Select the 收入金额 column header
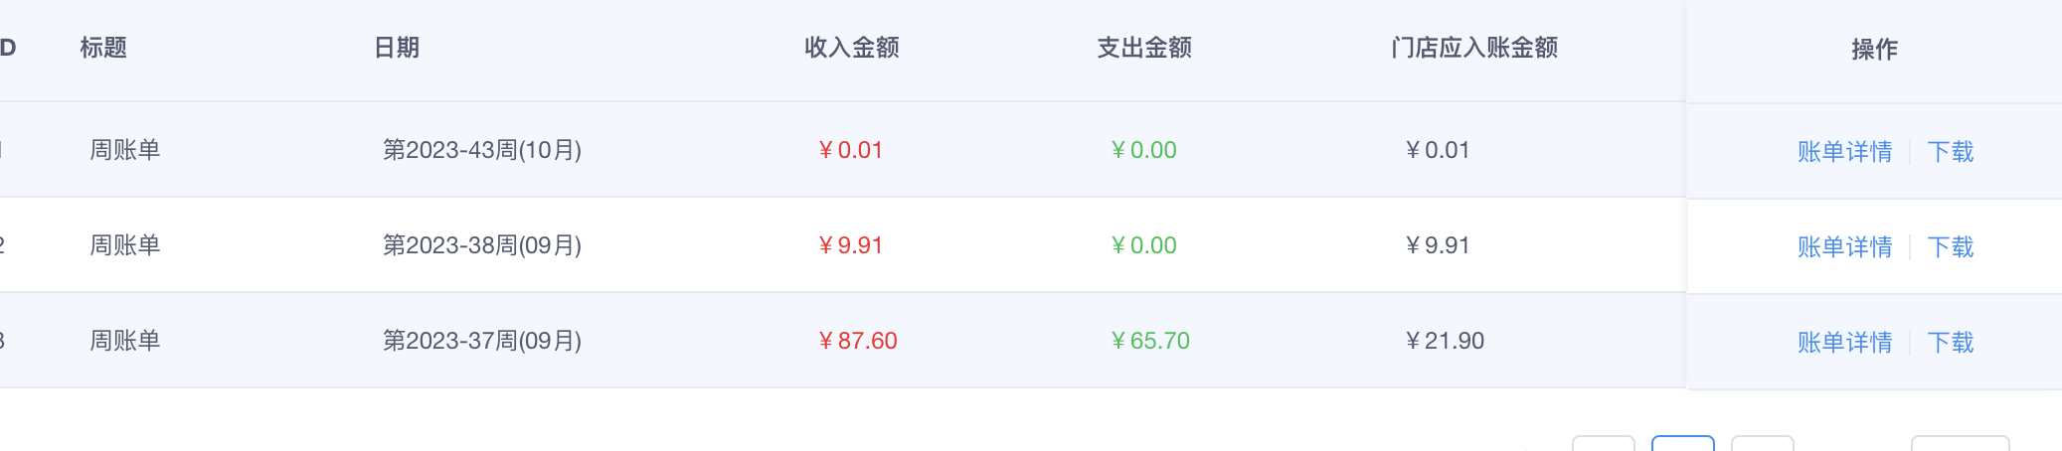Screen dimensions: 2062x451 (x=852, y=48)
